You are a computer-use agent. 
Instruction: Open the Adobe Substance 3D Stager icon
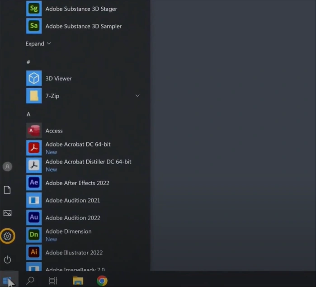[34, 9]
